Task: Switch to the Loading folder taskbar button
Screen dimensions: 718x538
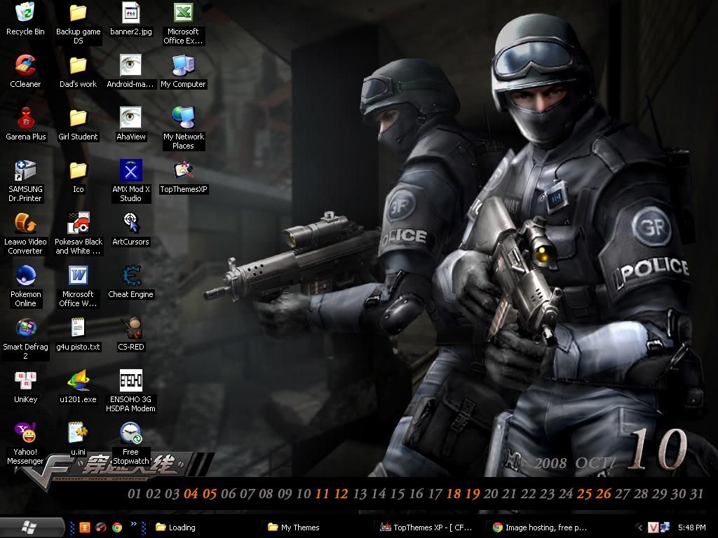Action: coord(204,527)
